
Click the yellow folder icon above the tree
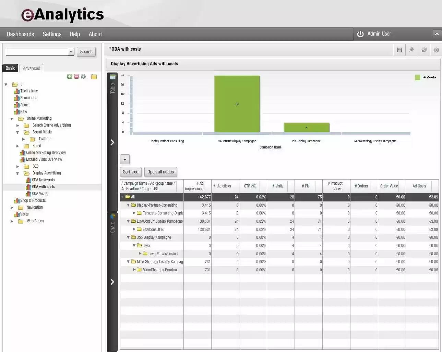point(94,76)
